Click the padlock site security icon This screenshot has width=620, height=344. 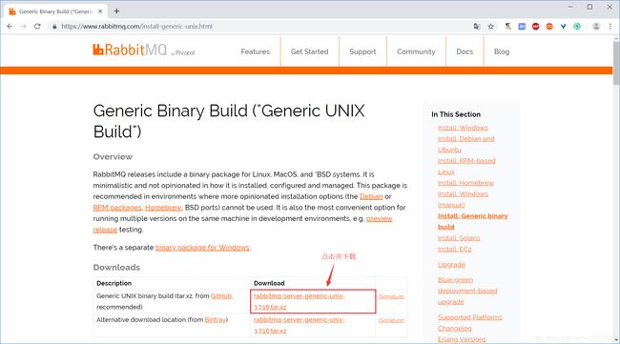point(54,27)
